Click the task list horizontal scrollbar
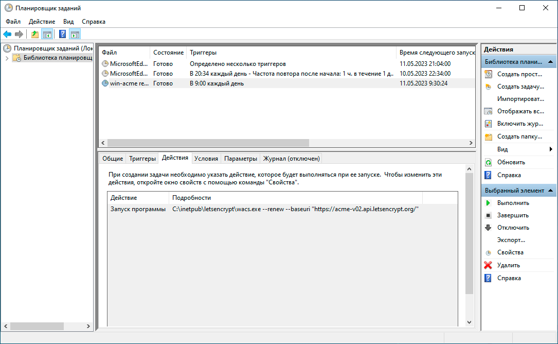The width and height of the screenshot is (558, 344). pyautogui.click(x=208, y=143)
